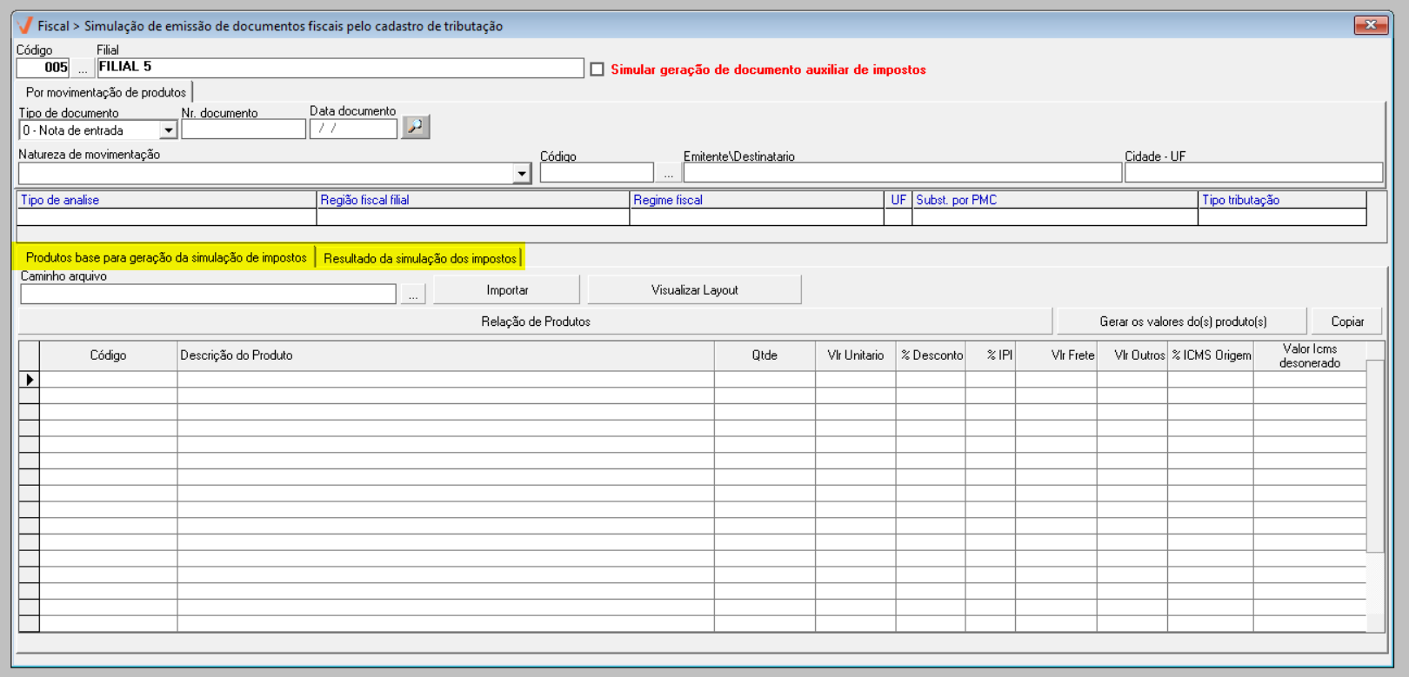
Task: Click the Caminho arquivo text field
Action: [208, 295]
